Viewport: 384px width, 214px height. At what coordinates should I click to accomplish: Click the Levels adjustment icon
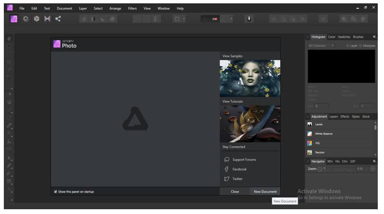[310, 125]
